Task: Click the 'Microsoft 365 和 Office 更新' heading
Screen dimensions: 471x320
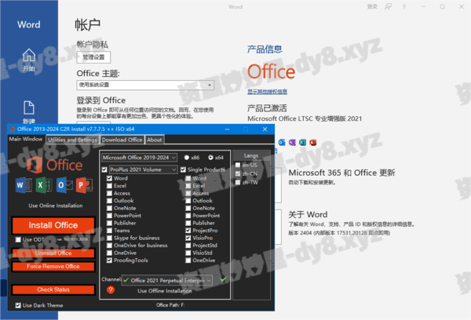Action: pyautogui.click(x=341, y=173)
